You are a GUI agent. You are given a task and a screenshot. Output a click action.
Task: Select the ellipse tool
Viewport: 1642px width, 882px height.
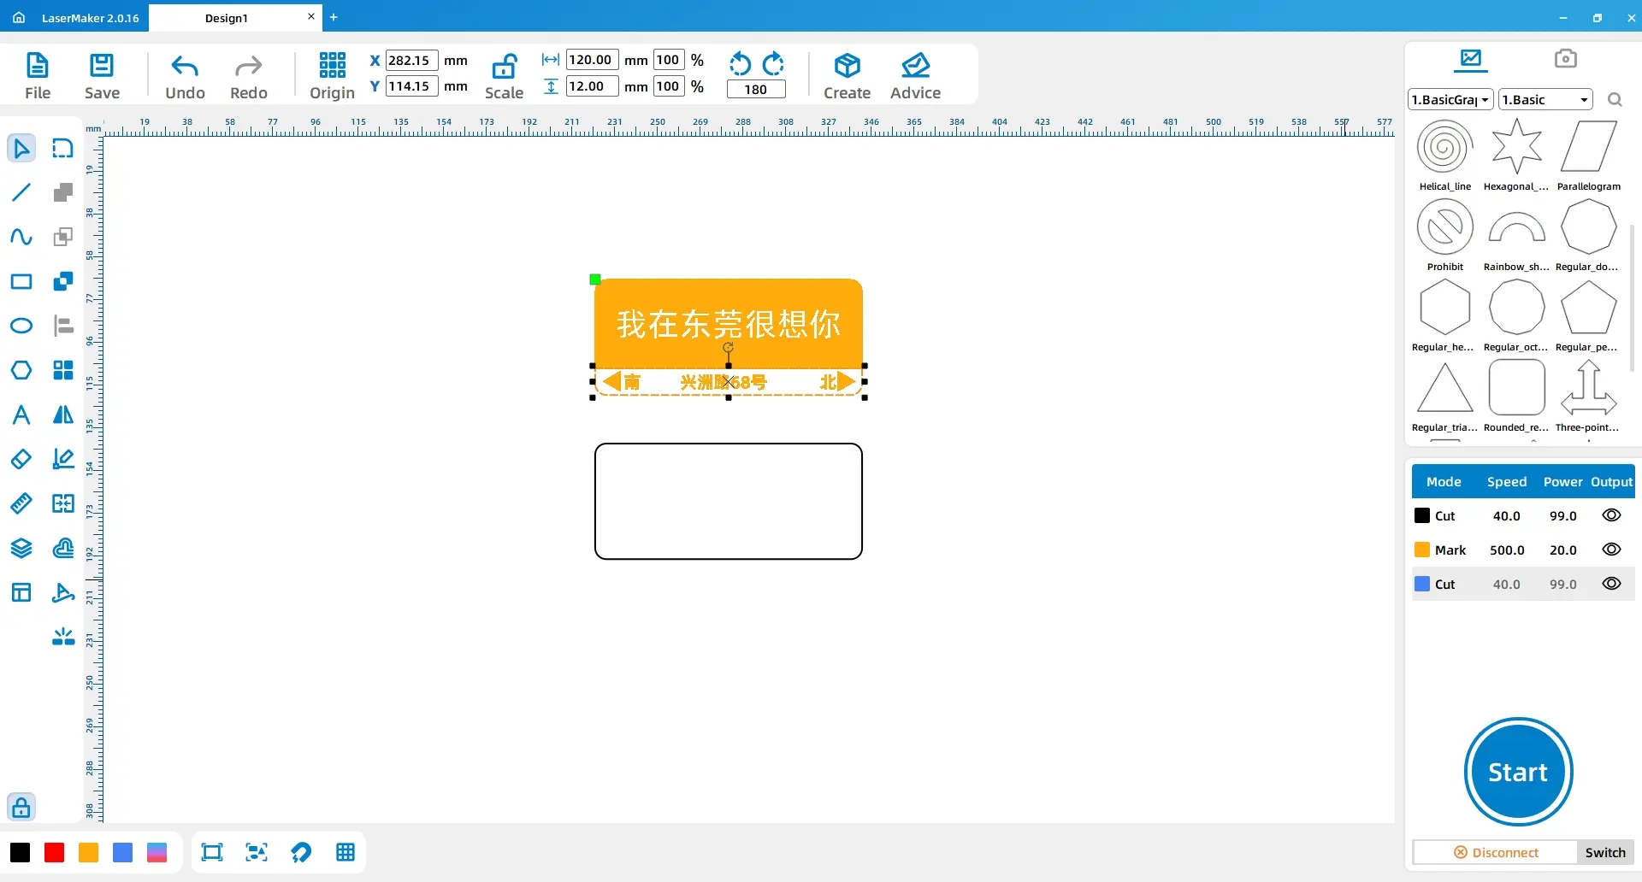21,326
